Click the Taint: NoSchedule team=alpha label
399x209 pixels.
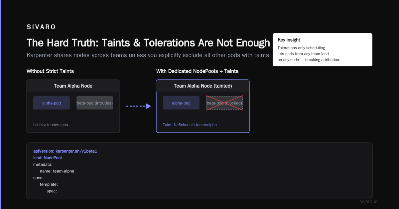pos(190,125)
